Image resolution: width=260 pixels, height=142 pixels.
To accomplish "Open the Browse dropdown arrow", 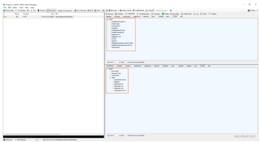I will [x=118, y=11].
